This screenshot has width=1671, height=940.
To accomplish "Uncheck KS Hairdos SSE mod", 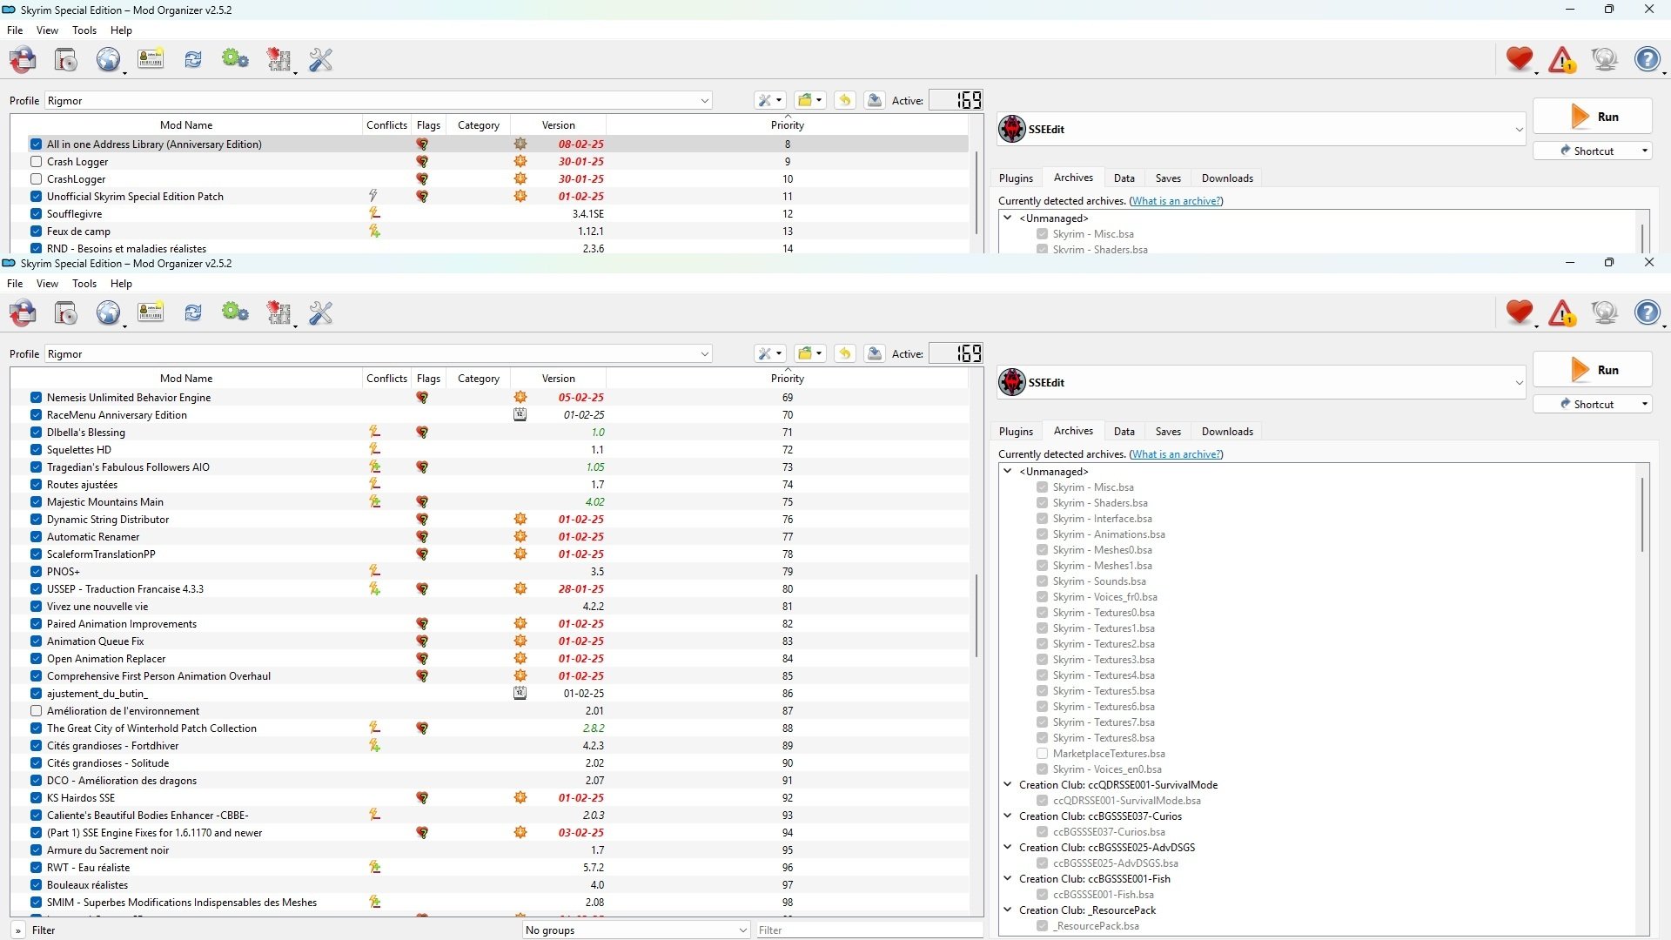I will coord(36,798).
